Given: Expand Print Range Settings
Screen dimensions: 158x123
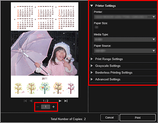Looking at the screenshot, I should tap(92, 59).
